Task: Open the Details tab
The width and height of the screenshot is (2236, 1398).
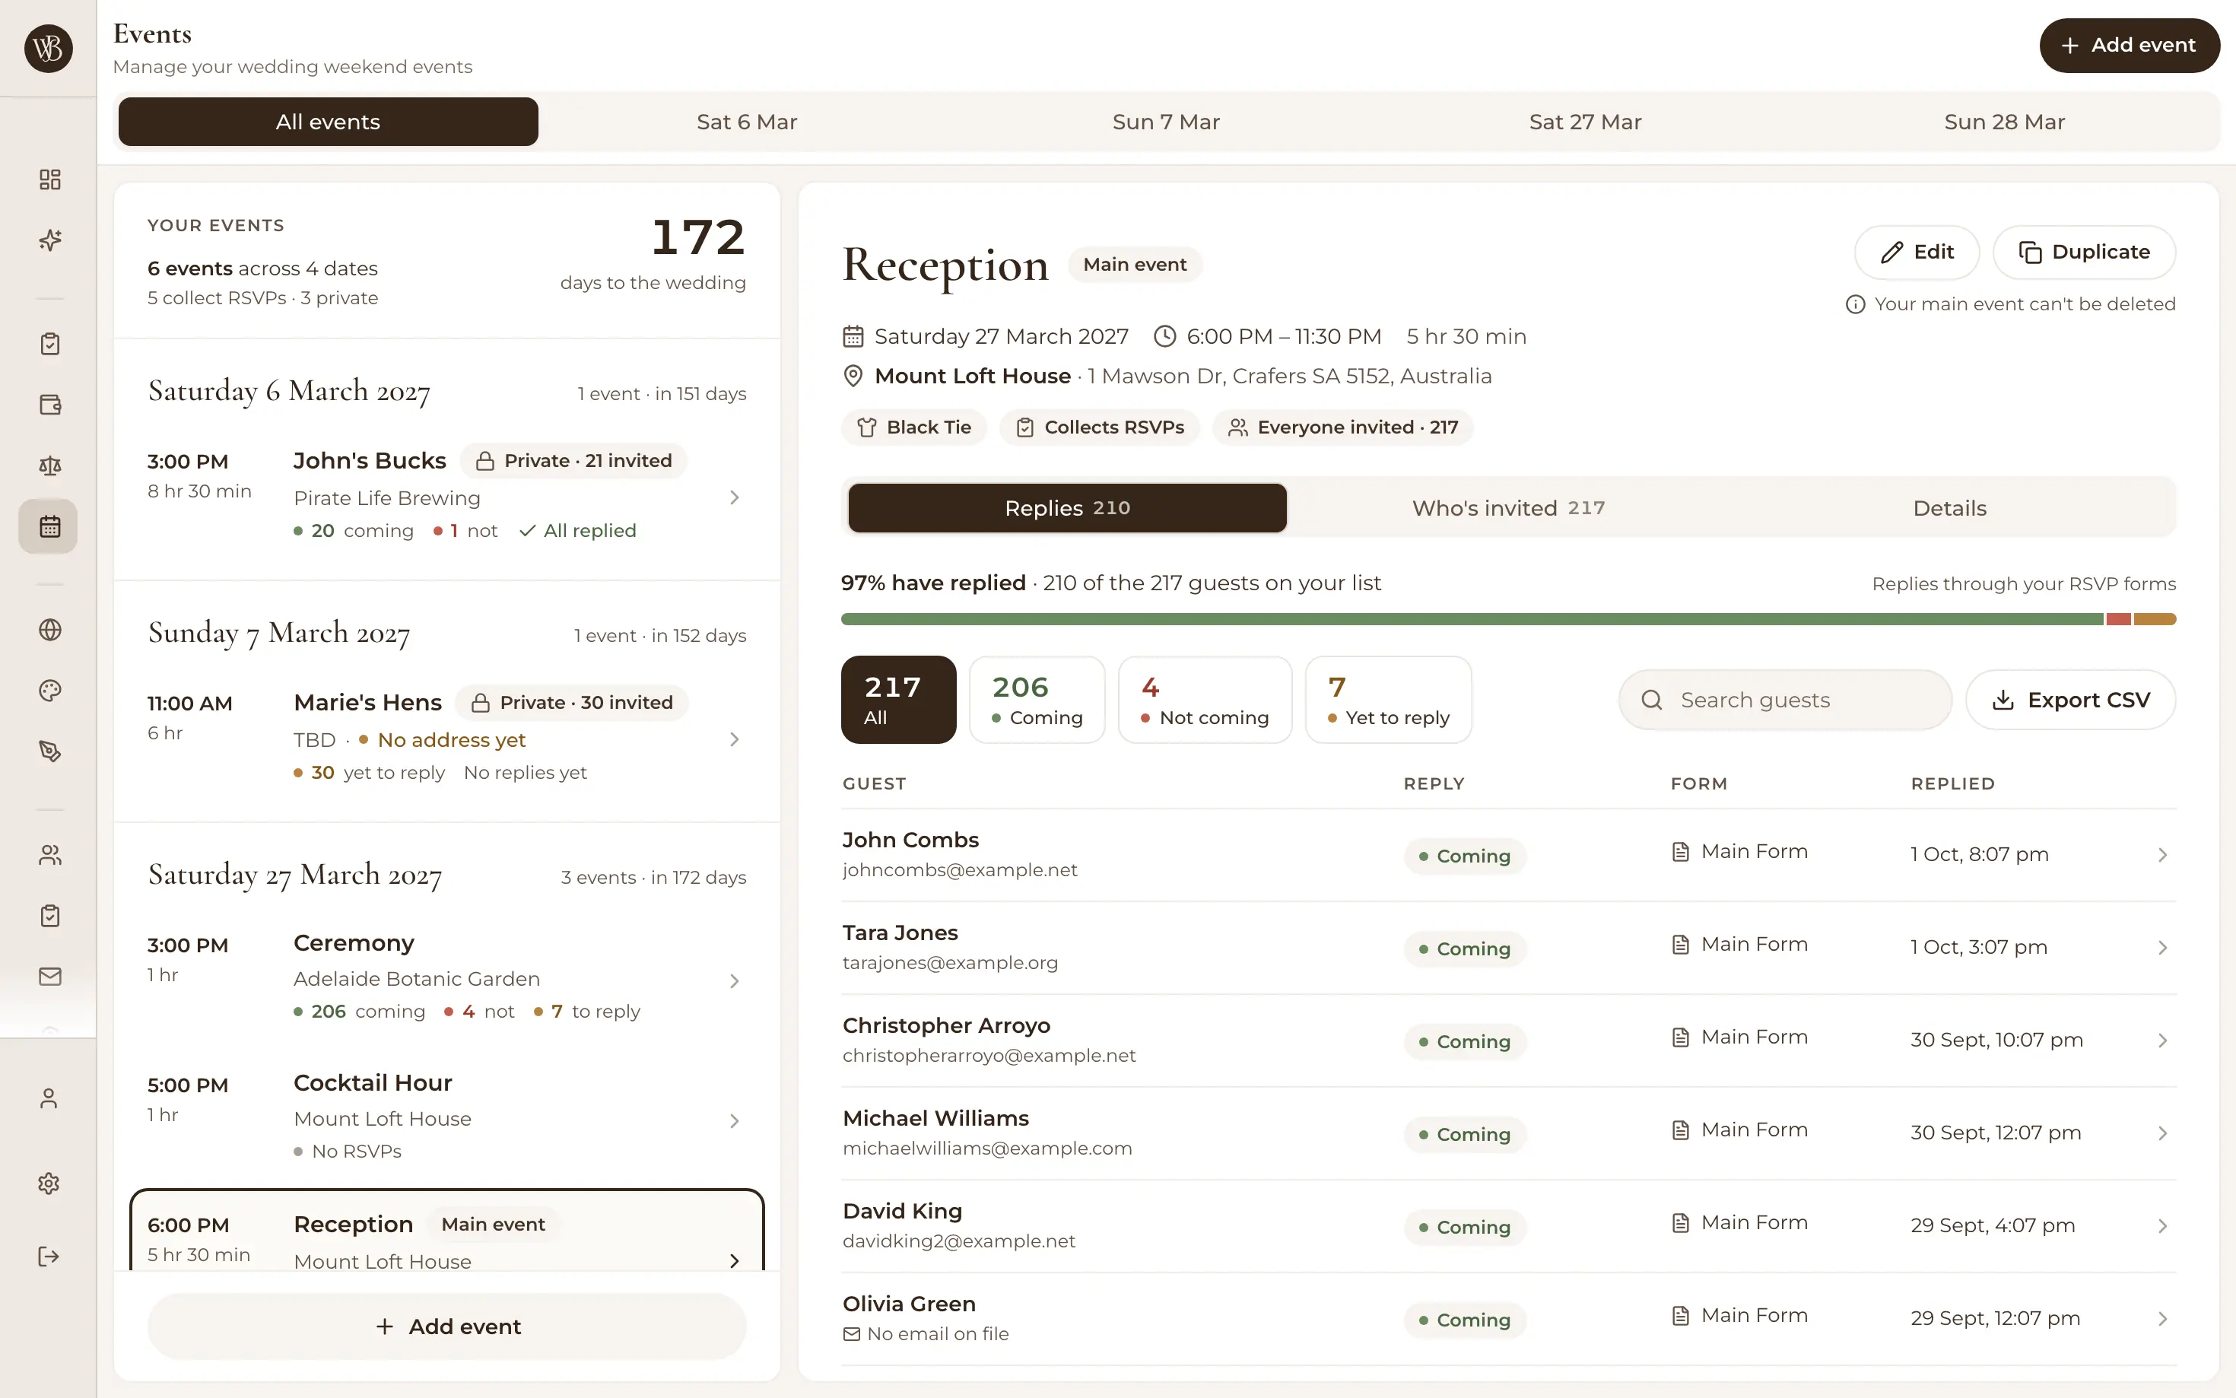Action: coord(1949,507)
